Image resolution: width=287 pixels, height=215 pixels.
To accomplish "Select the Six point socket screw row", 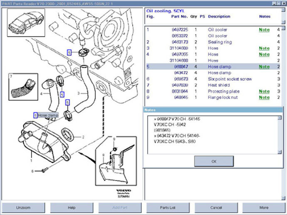I will [x=213, y=79].
